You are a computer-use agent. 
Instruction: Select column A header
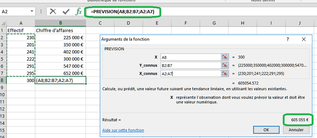21,23
